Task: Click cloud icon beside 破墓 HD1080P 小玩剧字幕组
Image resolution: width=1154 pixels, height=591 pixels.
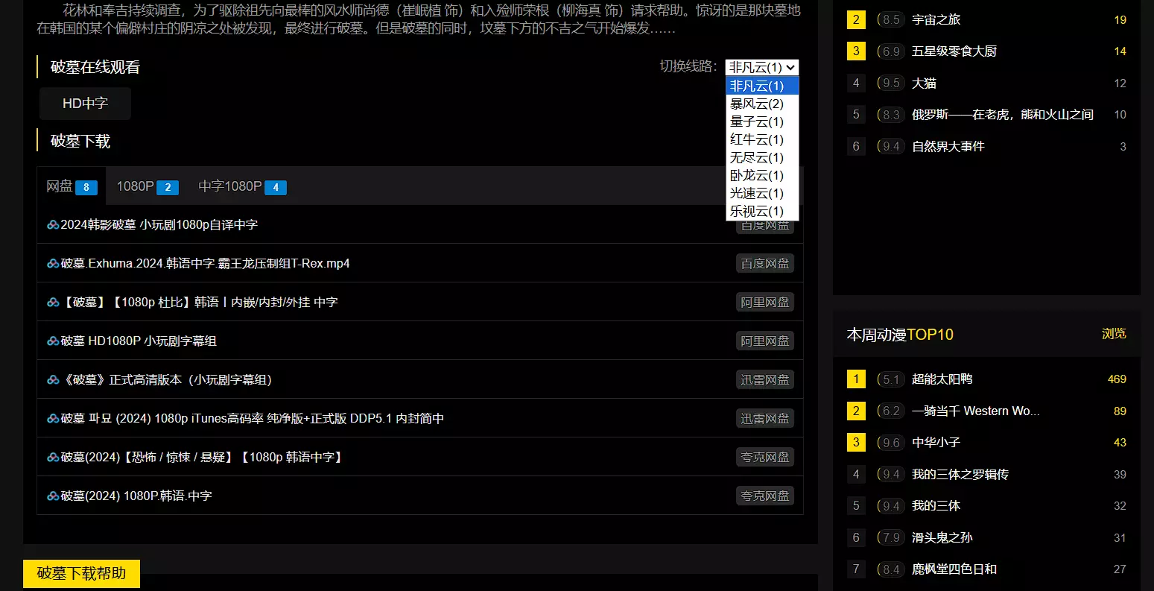Action: click(53, 341)
